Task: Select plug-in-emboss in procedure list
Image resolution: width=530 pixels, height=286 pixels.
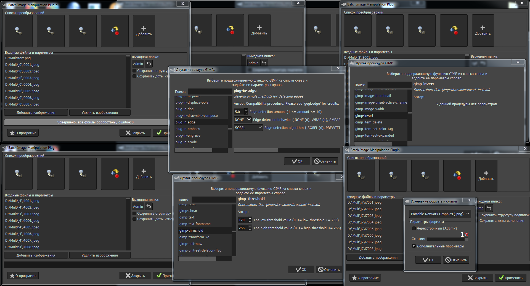Action: pos(201,129)
